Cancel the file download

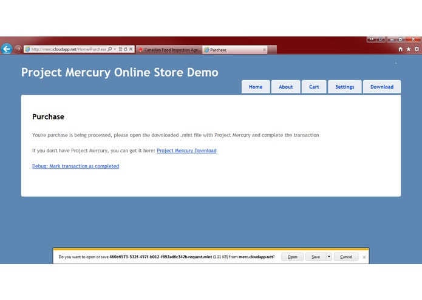(x=346, y=257)
